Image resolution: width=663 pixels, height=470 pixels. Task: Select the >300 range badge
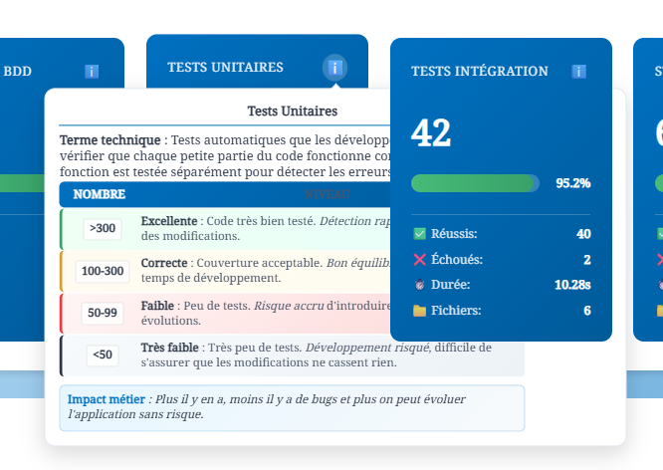tap(103, 228)
